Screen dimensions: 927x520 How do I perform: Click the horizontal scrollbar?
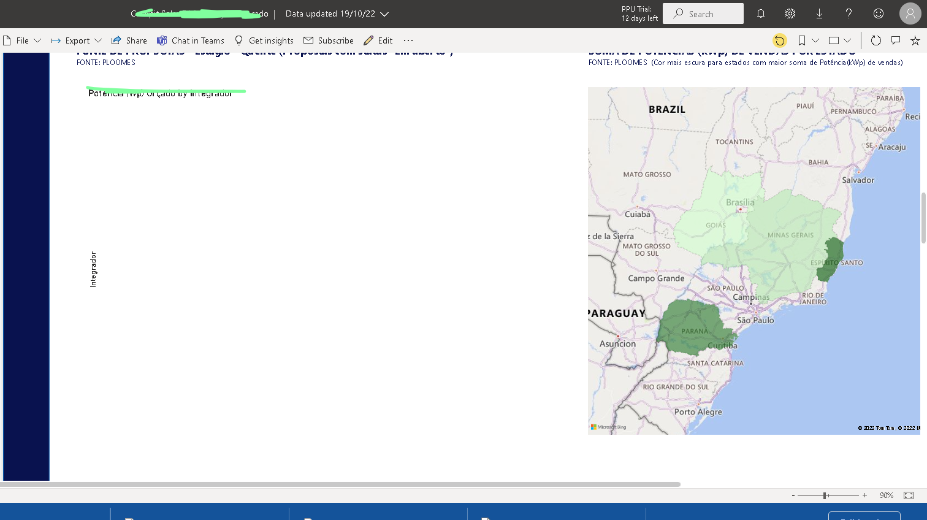(x=340, y=484)
